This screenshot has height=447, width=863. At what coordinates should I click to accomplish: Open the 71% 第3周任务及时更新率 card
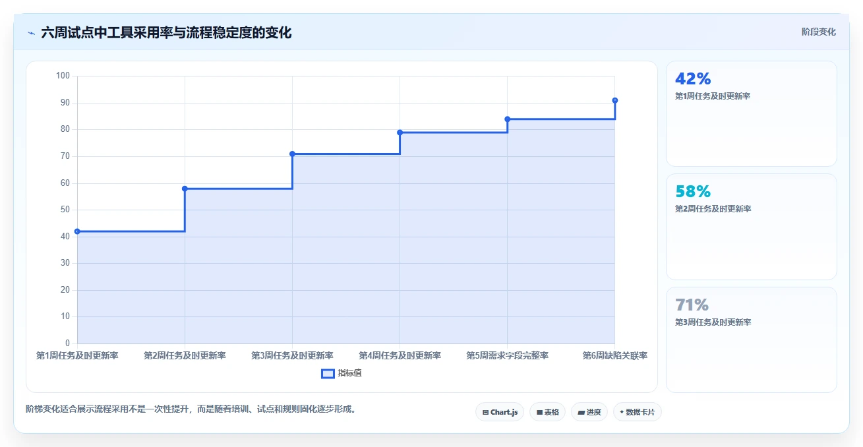[752, 340]
